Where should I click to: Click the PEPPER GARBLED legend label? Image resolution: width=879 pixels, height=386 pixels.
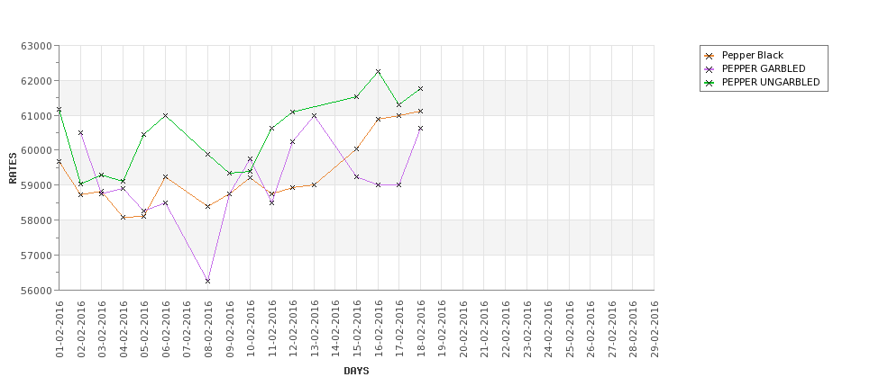click(764, 68)
